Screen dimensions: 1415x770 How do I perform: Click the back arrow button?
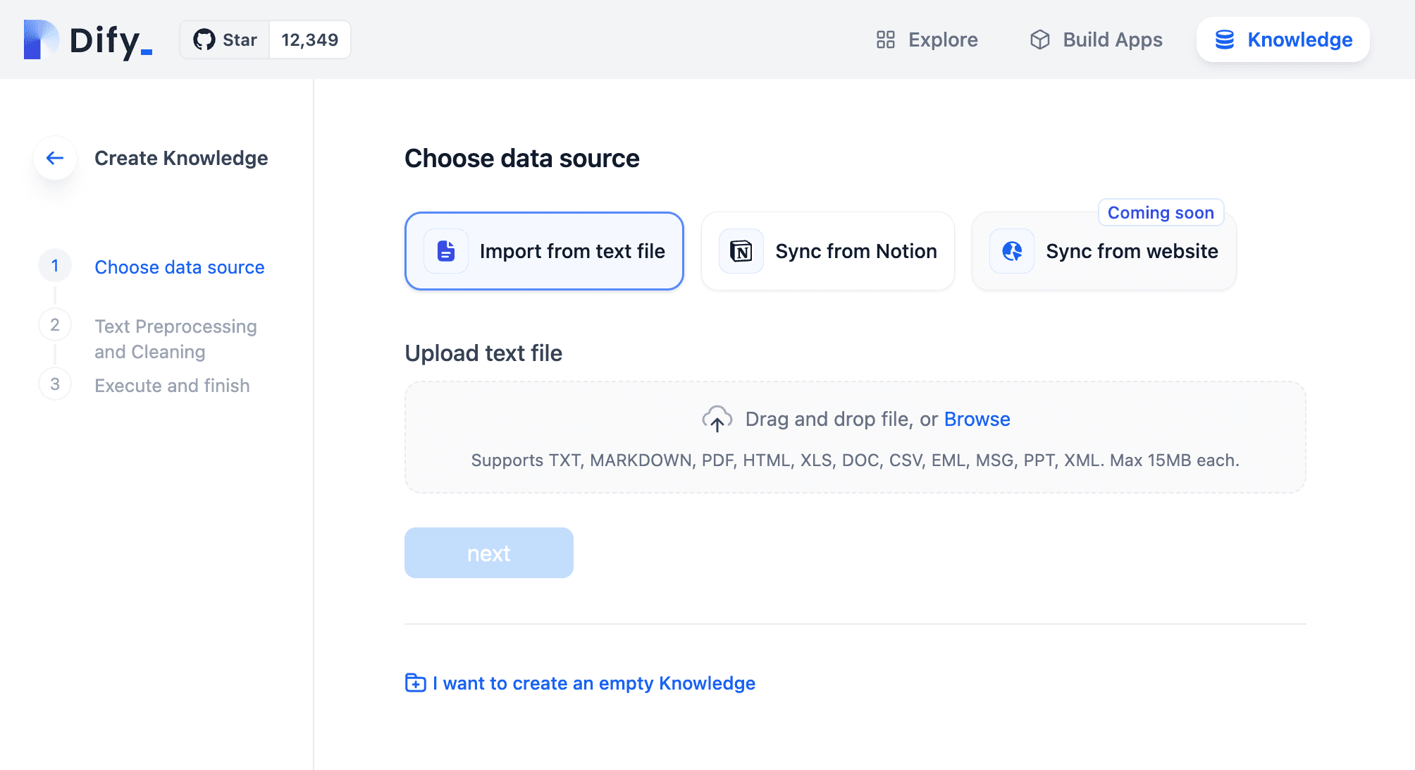click(x=55, y=158)
